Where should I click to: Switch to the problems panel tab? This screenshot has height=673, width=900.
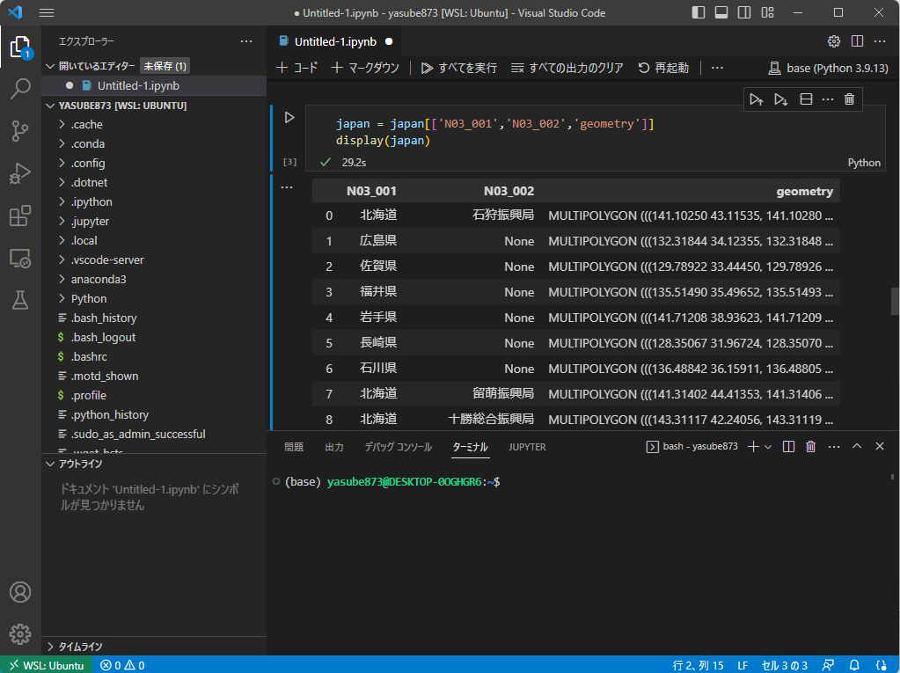click(x=294, y=447)
